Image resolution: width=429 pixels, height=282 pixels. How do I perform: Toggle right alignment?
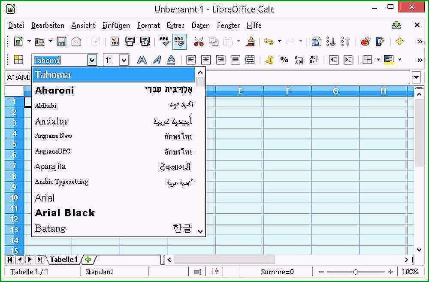click(x=221, y=60)
